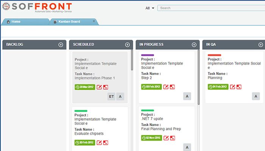
Task: Click the 20 Mar 2012 due date badge
Action: 85,87
